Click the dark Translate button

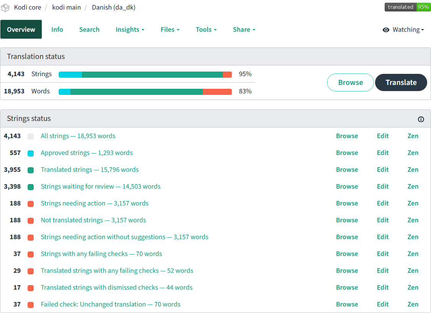click(401, 82)
